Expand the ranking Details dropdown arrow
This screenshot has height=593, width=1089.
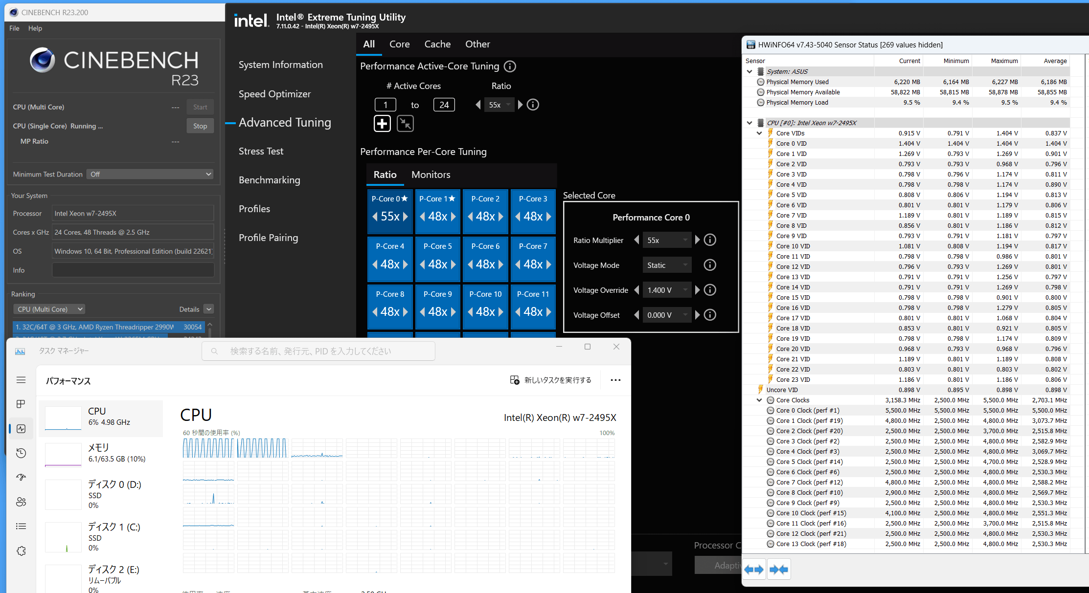(209, 309)
